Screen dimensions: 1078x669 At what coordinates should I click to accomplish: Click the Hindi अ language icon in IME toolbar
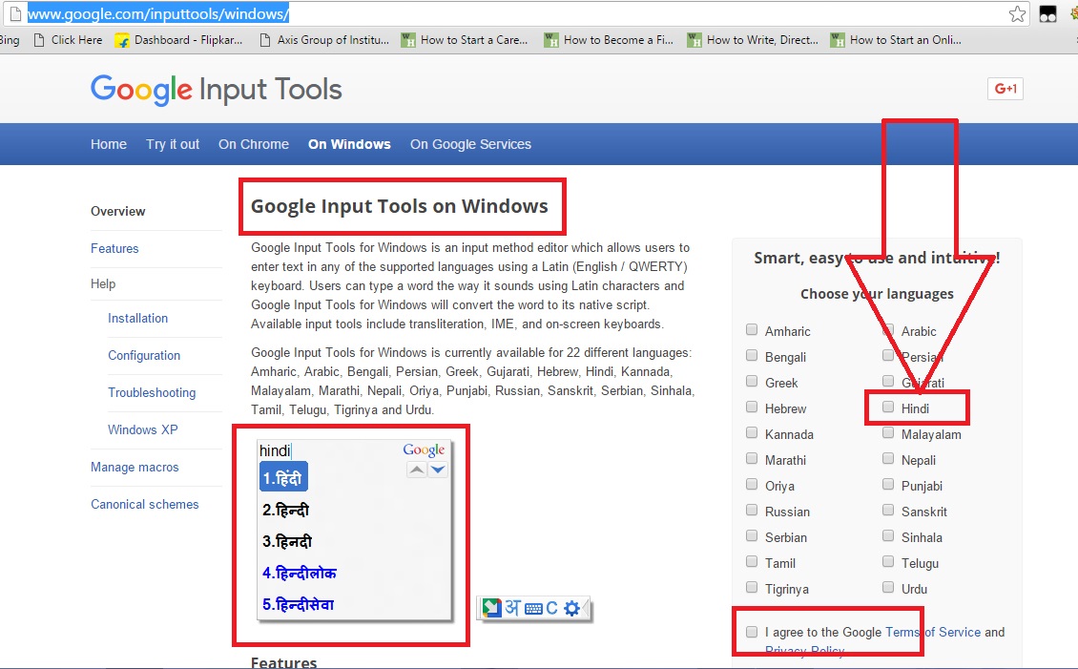click(513, 608)
